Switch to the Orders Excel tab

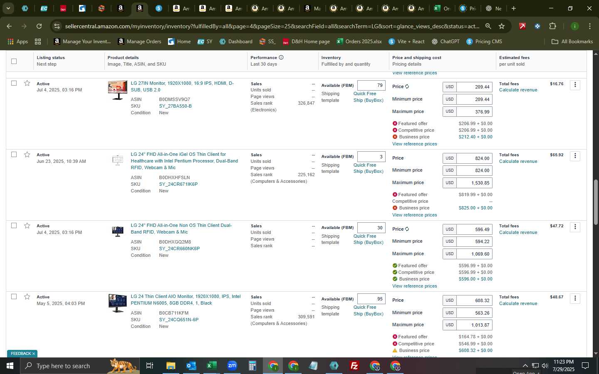(x=442, y=8)
